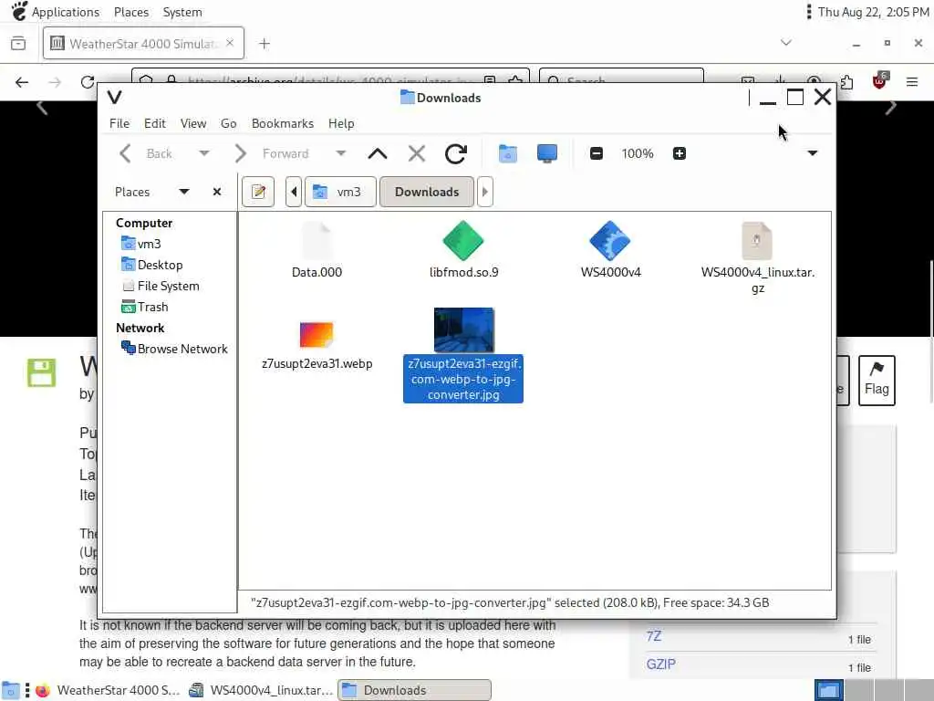934x701 pixels.
Task: Reload the browser page
Action: point(88,82)
